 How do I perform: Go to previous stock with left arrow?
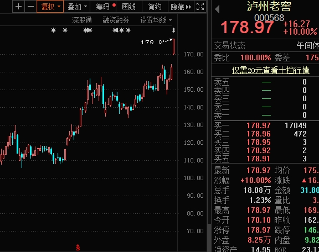[217, 9]
